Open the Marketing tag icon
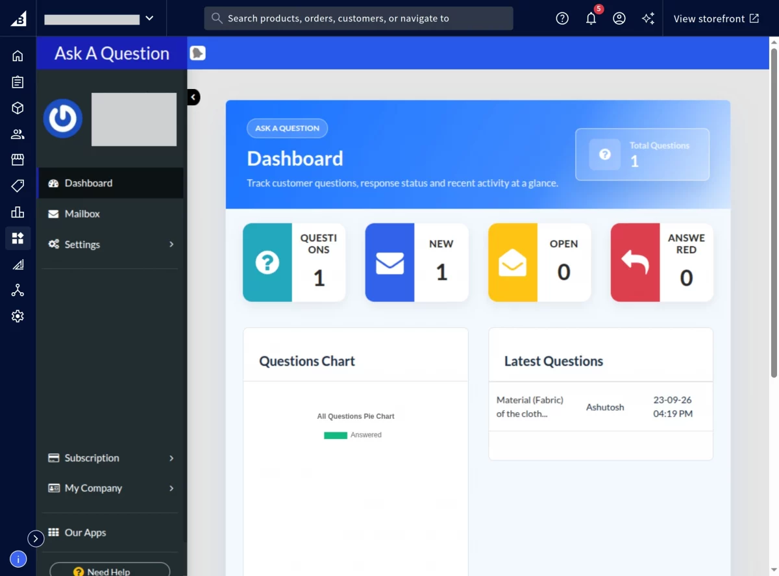 18,186
